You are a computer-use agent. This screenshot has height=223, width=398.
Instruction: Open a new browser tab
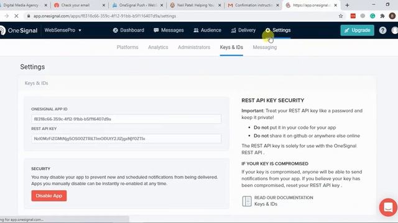pyautogui.click(x=347, y=5)
